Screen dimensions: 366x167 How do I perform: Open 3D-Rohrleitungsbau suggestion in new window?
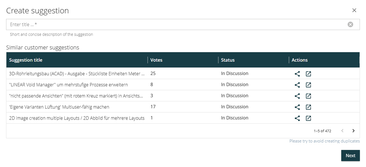(x=308, y=74)
